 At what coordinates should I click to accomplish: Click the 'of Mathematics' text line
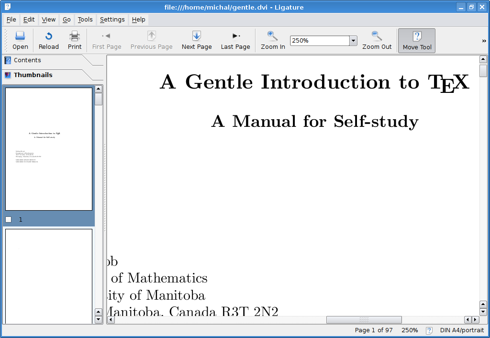point(159,278)
